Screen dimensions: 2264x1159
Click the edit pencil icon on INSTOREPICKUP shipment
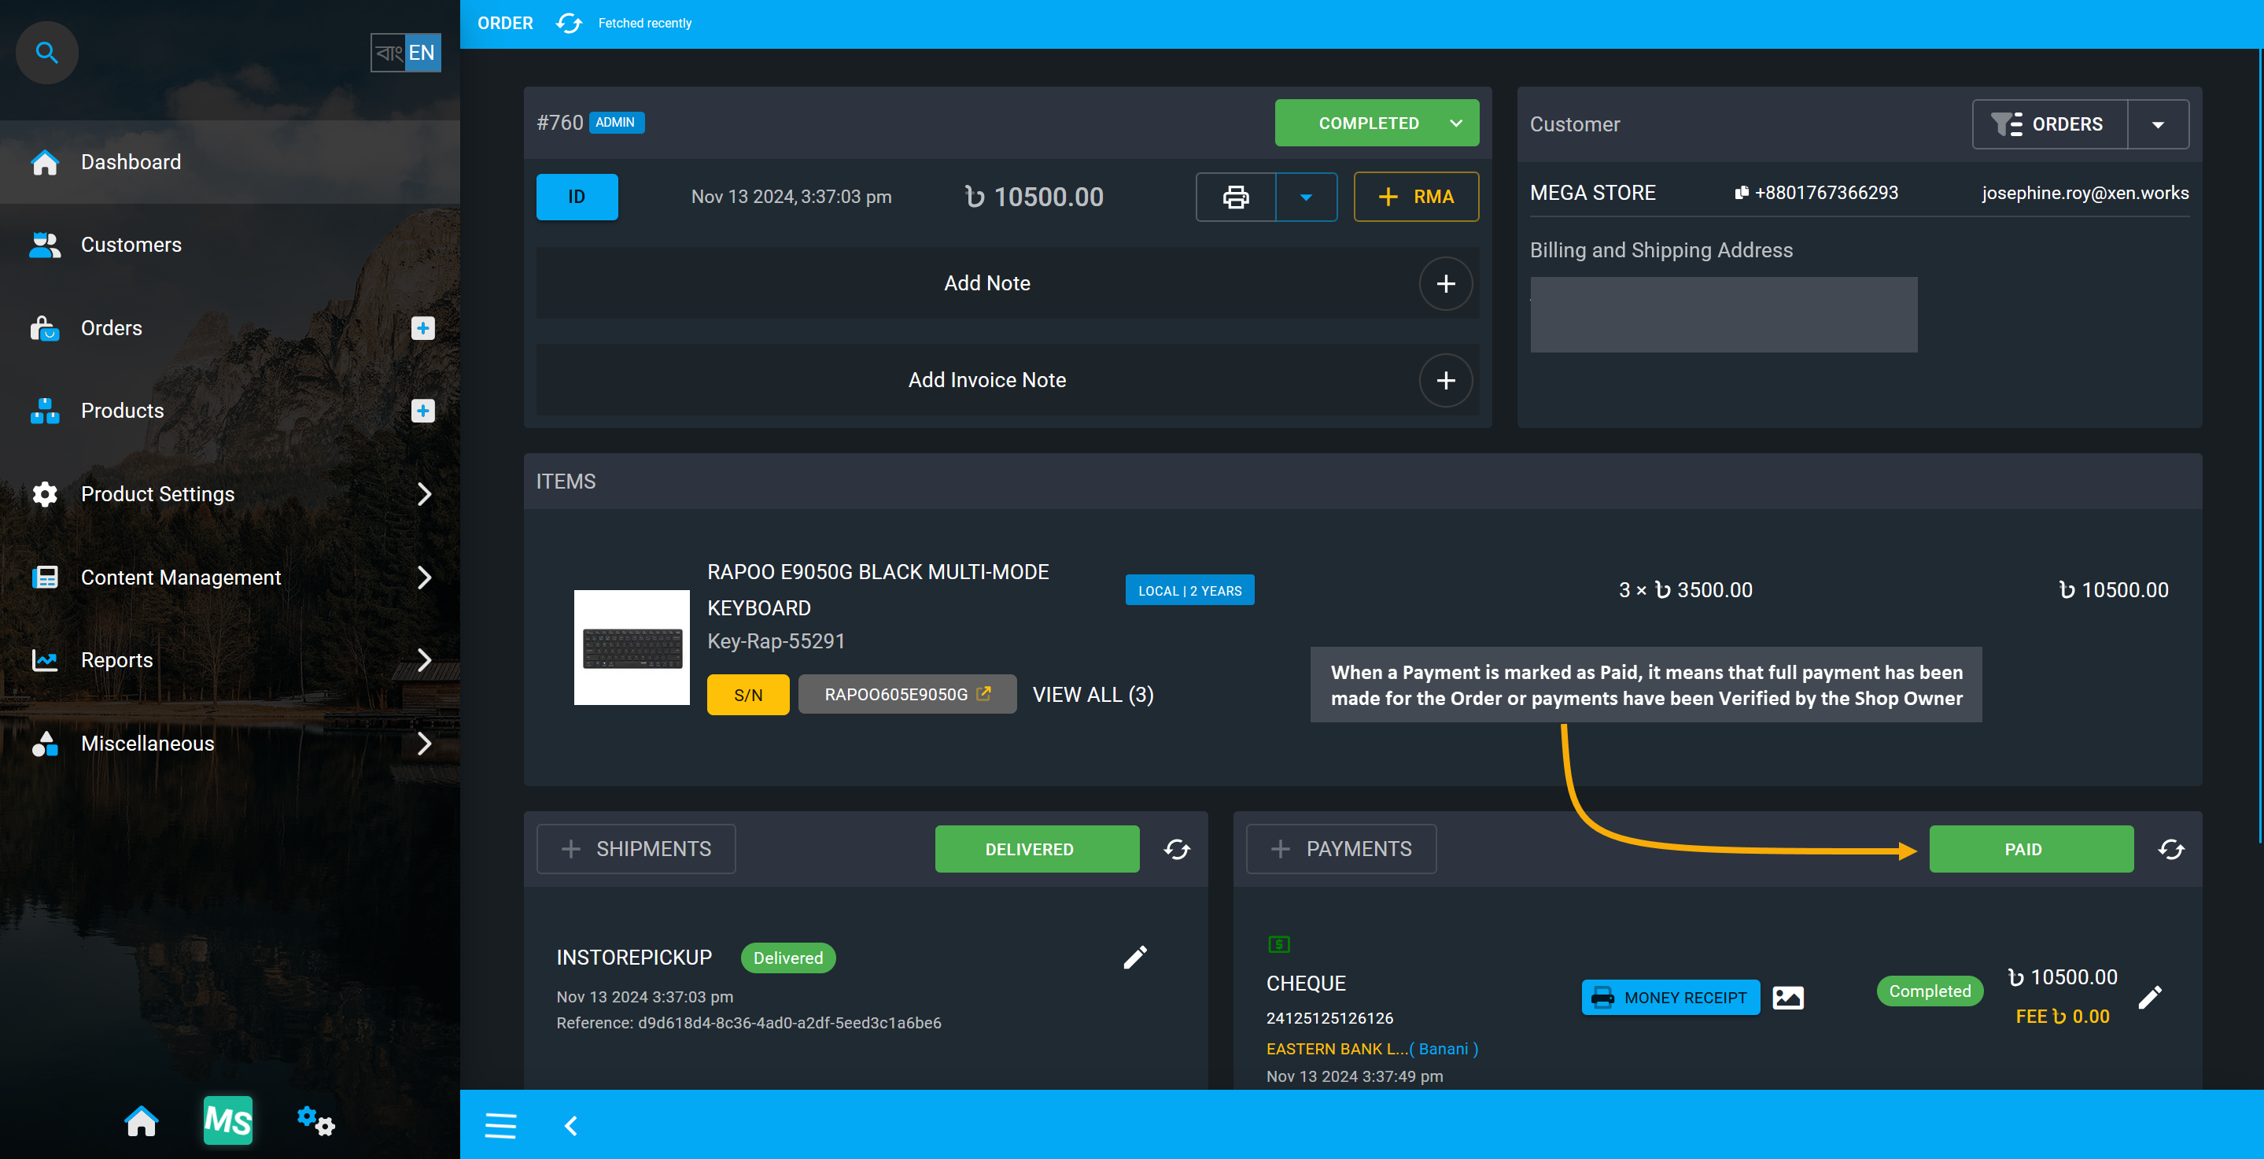tap(1137, 958)
